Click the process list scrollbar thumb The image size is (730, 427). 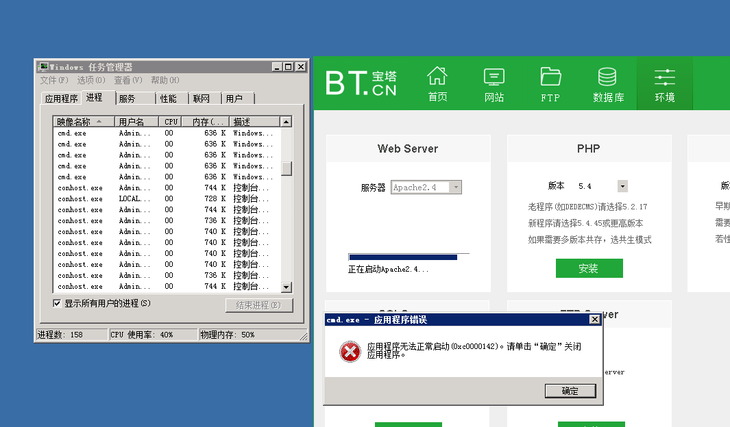[287, 168]
